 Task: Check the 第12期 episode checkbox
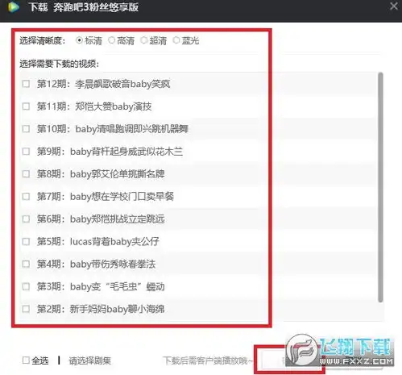26,84
